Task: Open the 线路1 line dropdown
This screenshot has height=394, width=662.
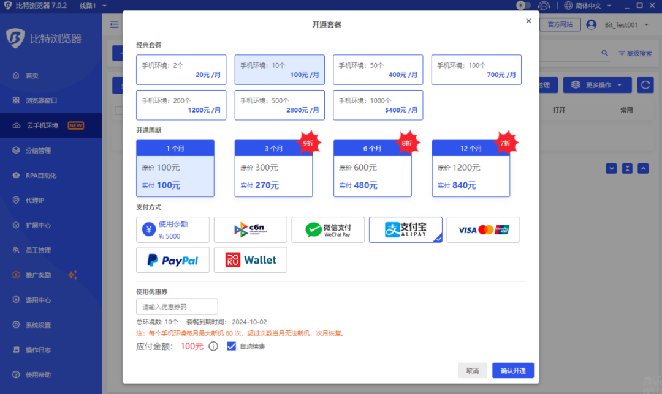Action: click(x=93, y=6)
